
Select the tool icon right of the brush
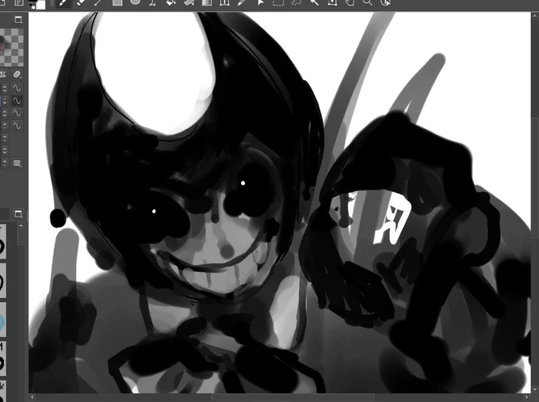coord(81,2)
